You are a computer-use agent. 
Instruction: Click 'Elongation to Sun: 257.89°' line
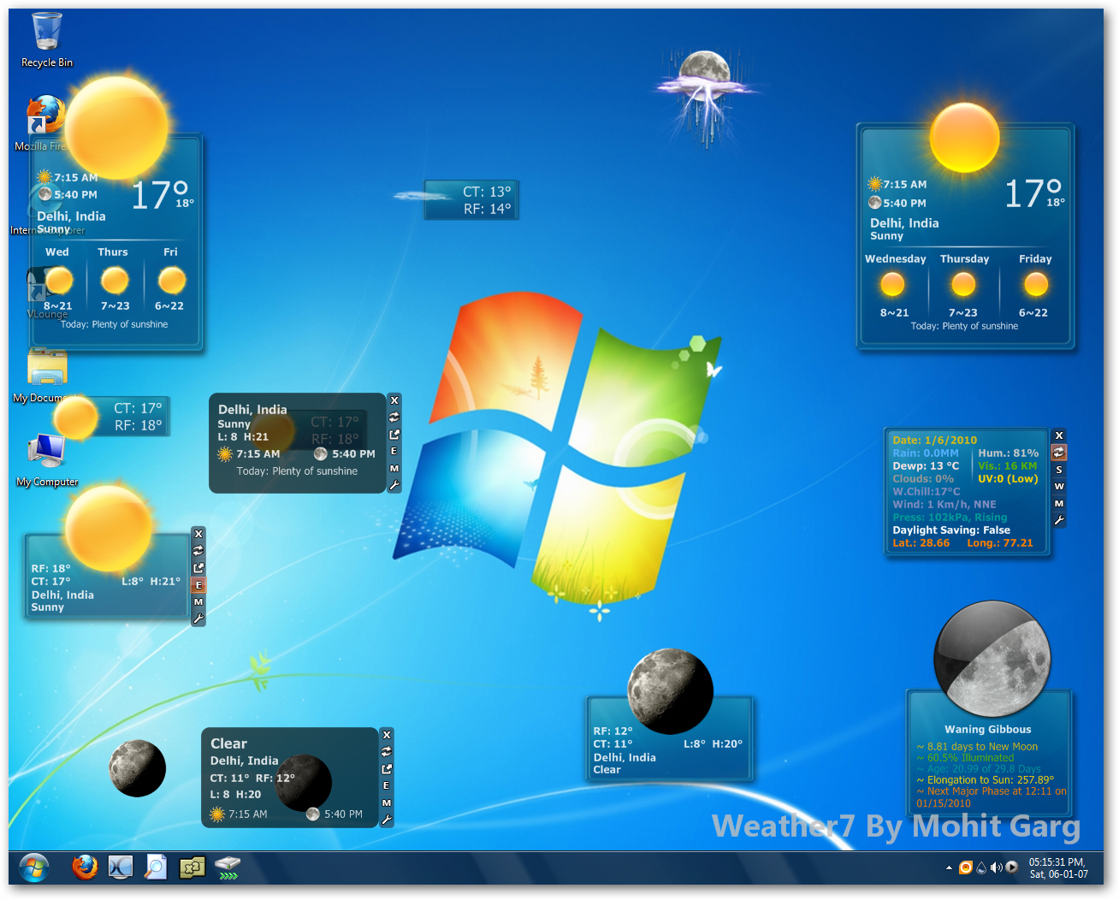click(x=986, y=780)
